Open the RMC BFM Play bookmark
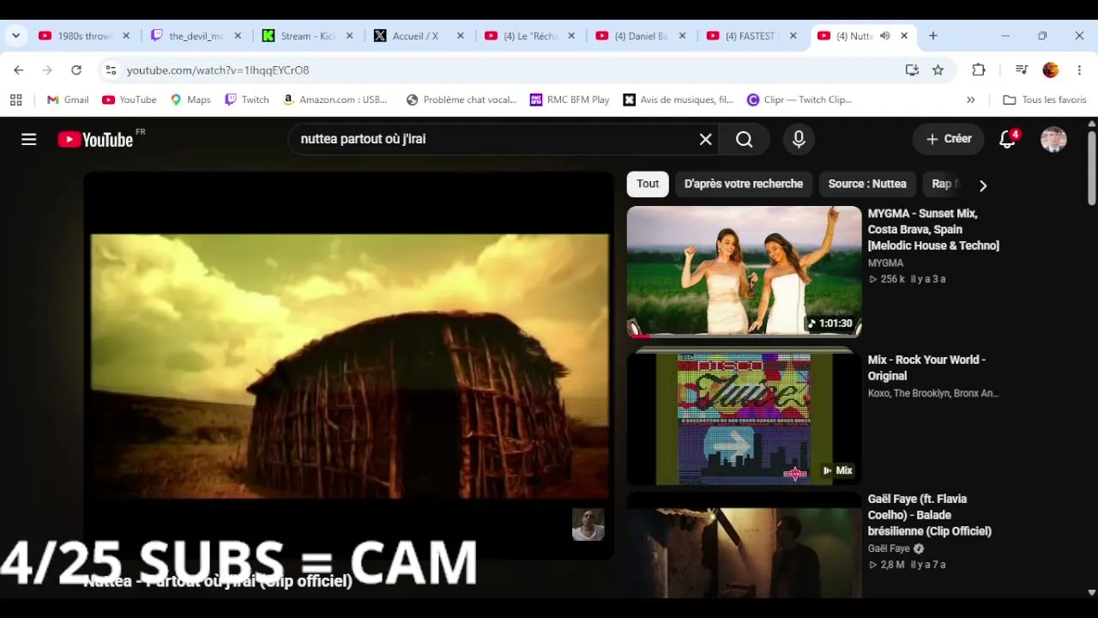The image size is (1098, 618). tap(570, 100)
